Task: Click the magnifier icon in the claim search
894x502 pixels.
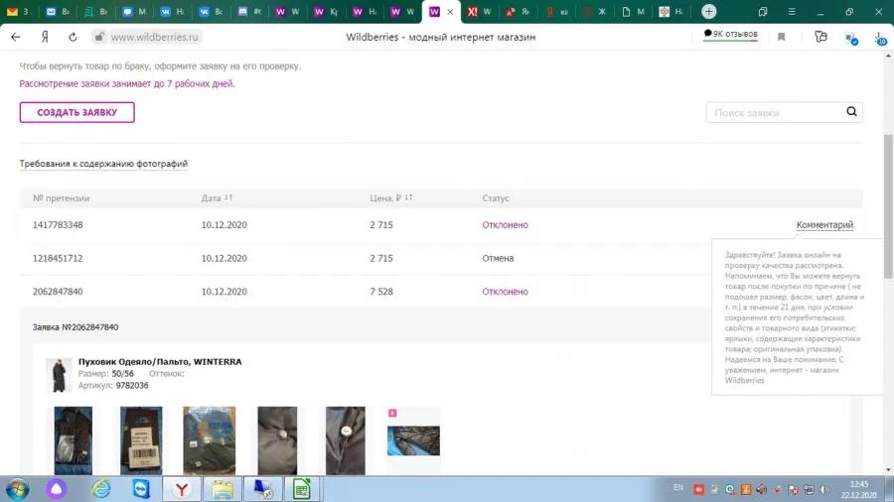Action: click(851, 112)
